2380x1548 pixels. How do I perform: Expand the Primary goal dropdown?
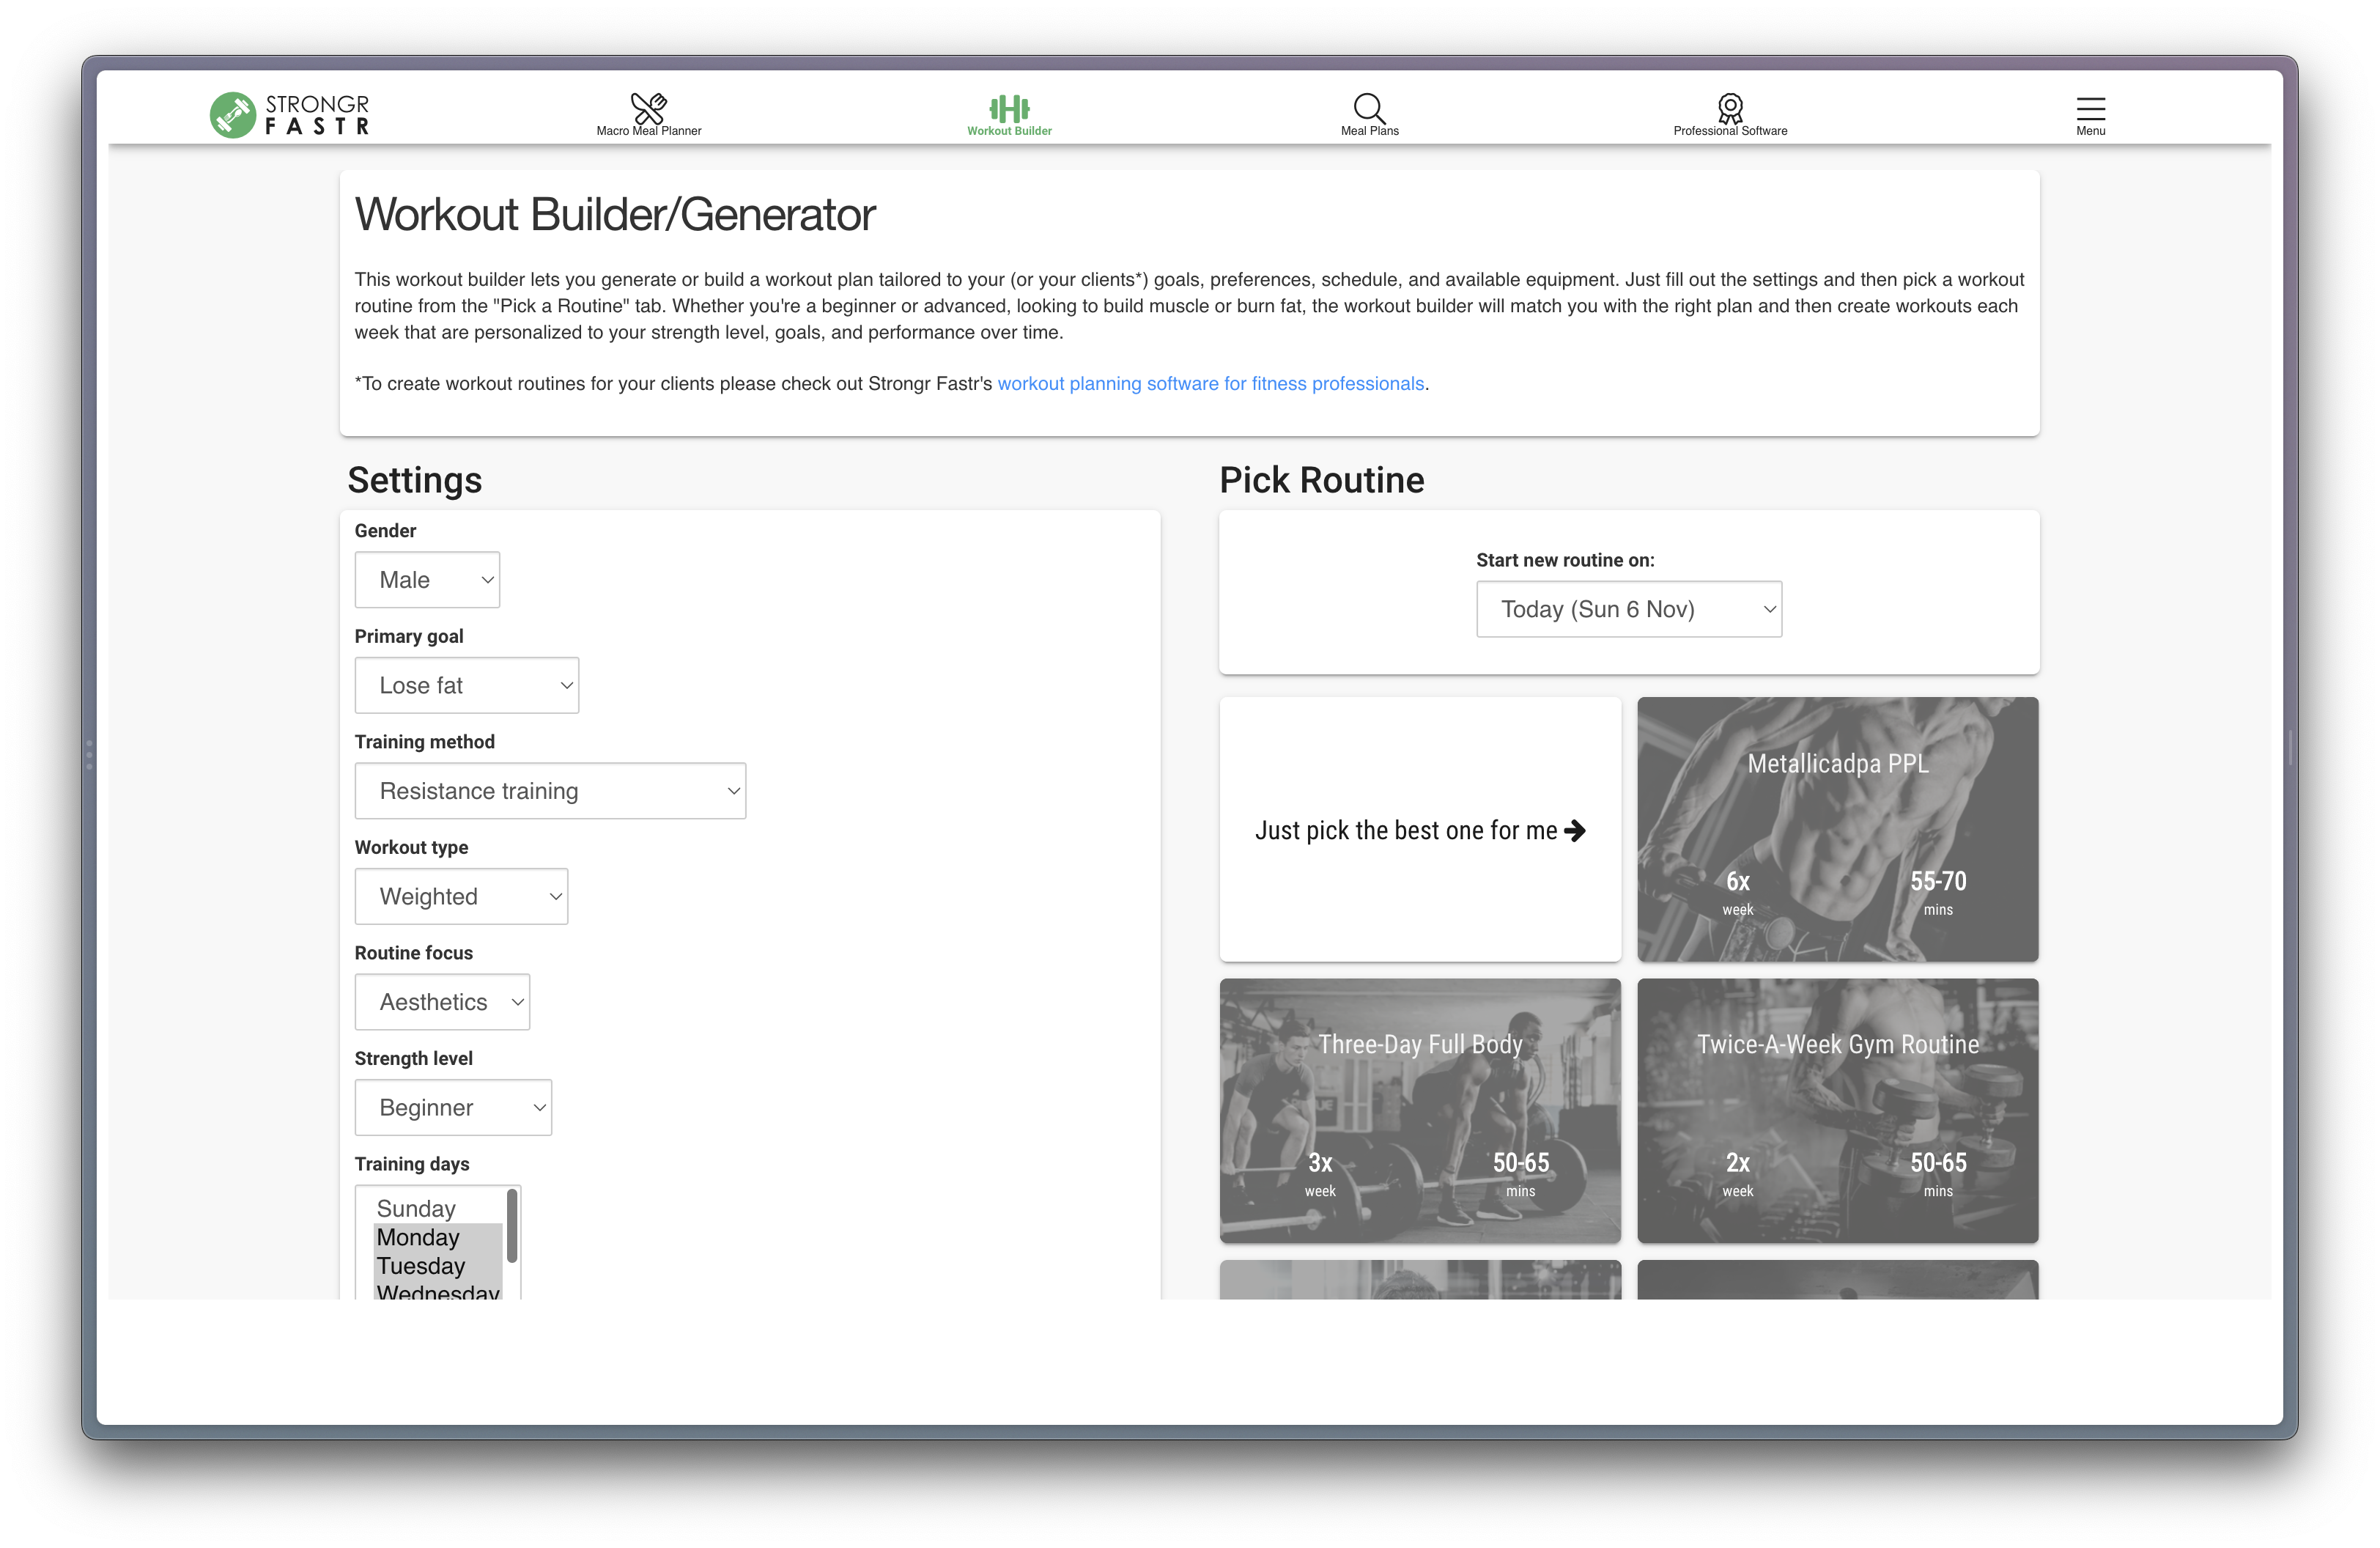466,685
